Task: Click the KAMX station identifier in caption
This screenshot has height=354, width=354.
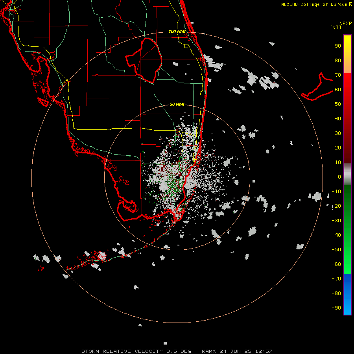Action: [209, 351]
